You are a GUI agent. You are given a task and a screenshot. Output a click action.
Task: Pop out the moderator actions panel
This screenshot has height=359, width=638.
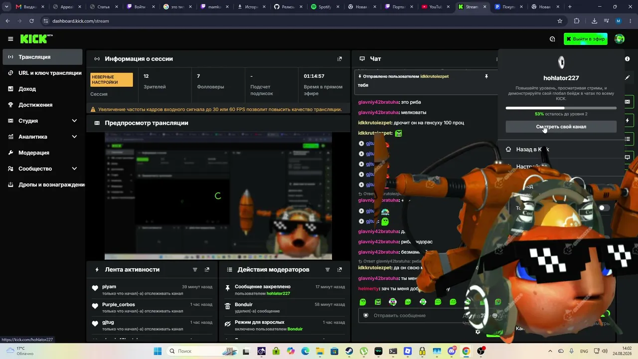click(x=339, y=270)
